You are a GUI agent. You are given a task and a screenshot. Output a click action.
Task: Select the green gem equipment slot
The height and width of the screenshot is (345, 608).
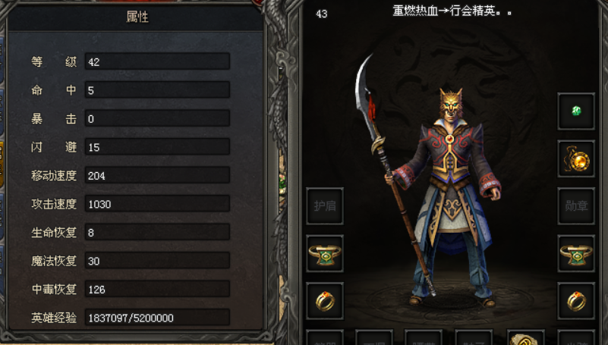coord(576,111)
